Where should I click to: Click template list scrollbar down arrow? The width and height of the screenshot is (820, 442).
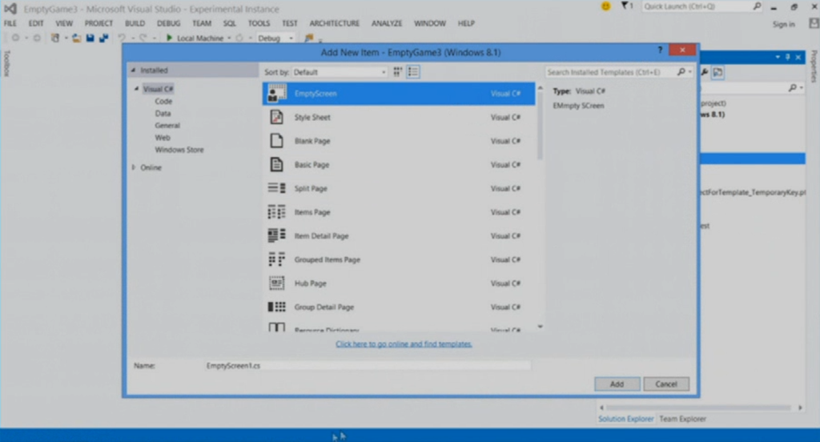[x=540, y=327]
